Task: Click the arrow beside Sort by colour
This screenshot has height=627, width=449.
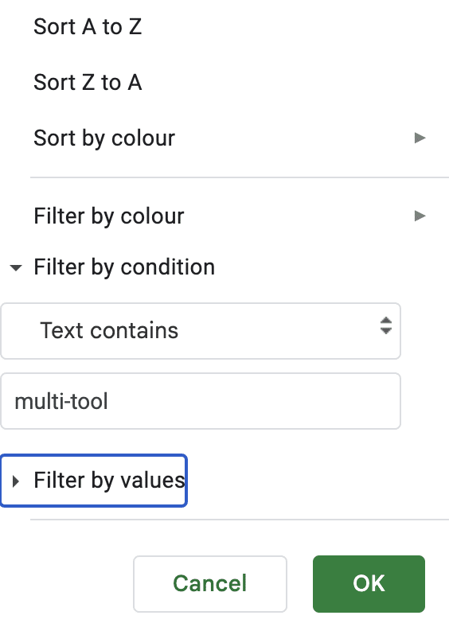Action: pos(420,138)
